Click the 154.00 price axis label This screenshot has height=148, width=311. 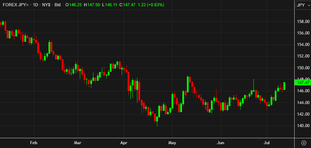coord(303,45)
